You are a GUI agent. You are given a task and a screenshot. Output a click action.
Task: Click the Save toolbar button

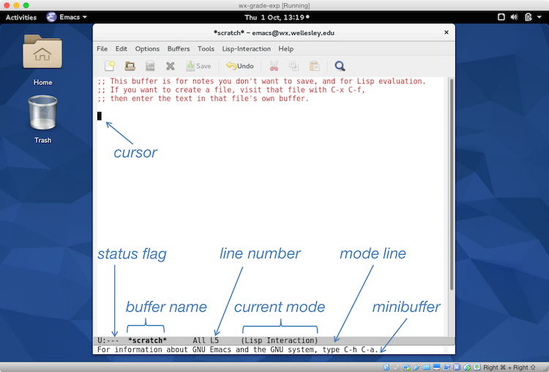click(x=198, y=66)
